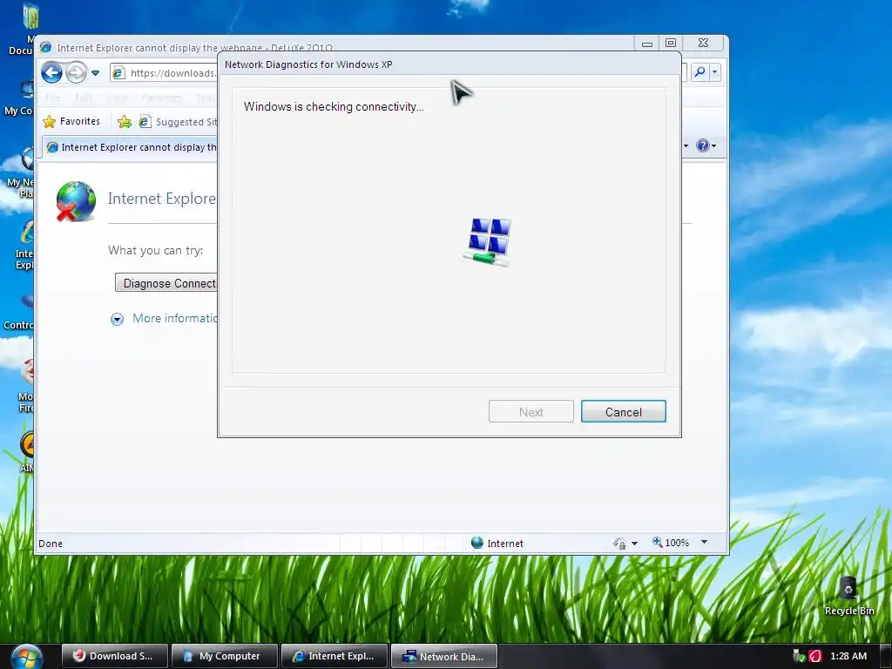Viewport: 892px width, 669px height.
Task: Select the My Network Places desktop icon
Action: coord(21,172)
